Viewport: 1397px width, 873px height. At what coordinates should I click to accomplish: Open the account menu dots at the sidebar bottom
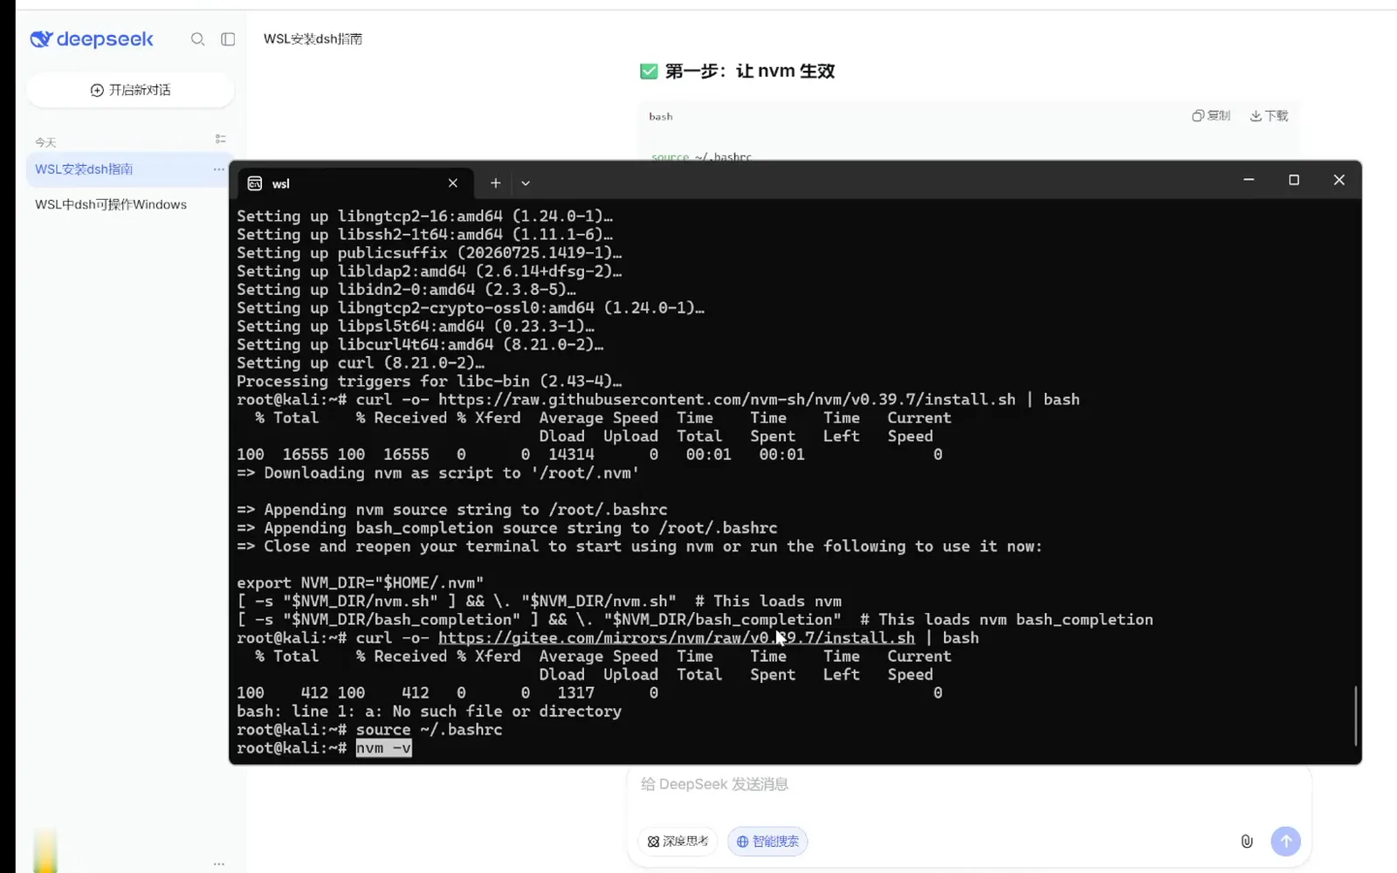pos(218,863)
